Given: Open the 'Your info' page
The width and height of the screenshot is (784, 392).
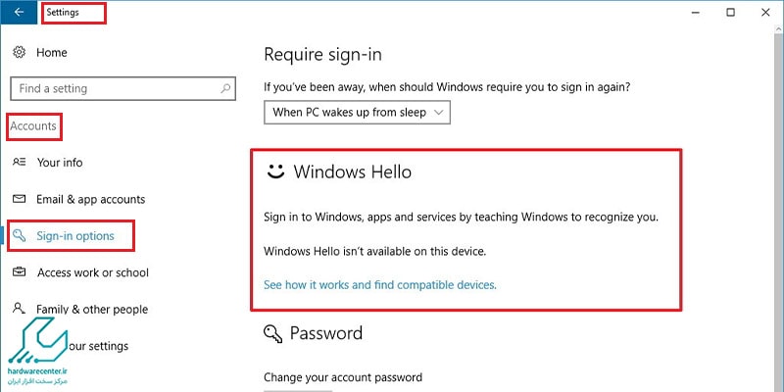Looking at the screenshot, I should pos(60,163).
